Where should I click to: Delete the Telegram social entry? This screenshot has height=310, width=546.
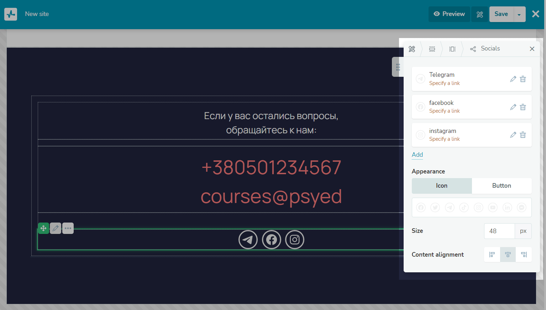[x=523, y=79]
